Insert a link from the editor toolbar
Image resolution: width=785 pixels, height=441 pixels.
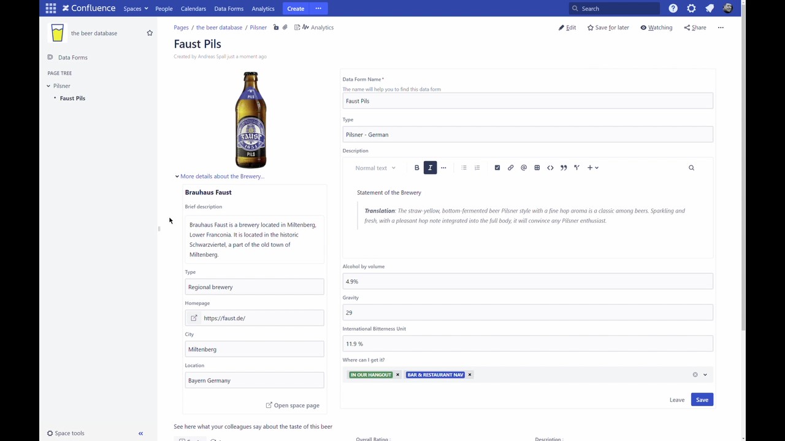tap(510, 167)
